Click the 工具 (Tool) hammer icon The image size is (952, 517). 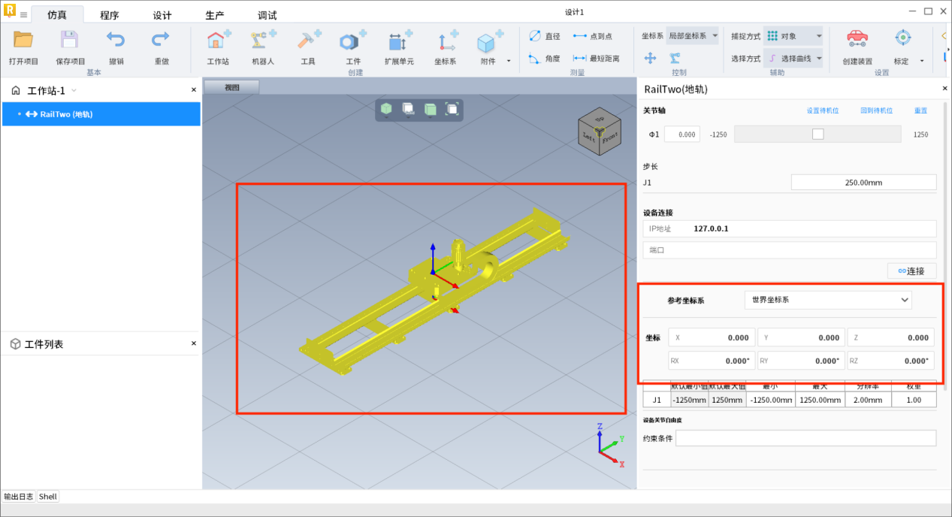pyautogui.click(x=308, y=41)
